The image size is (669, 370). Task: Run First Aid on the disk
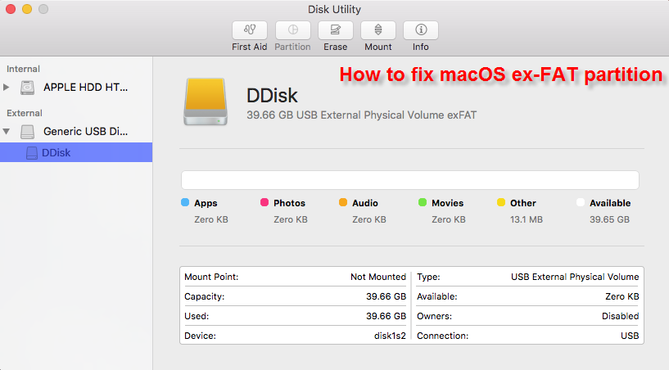[x=250, y=30]
